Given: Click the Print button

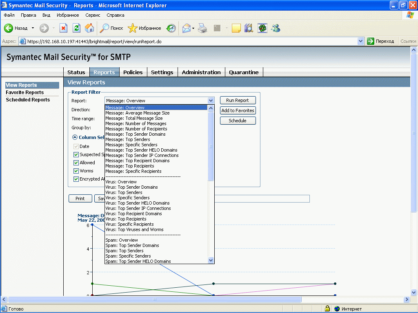Looking at the screenshot, I should (80, 198).
